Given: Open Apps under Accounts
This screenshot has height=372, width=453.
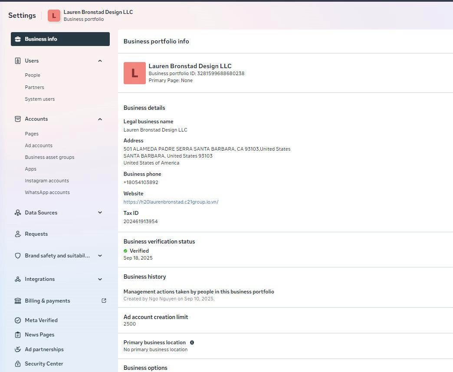Looking at the screenshot, I should pyautogui.click(x=31, y=169).
